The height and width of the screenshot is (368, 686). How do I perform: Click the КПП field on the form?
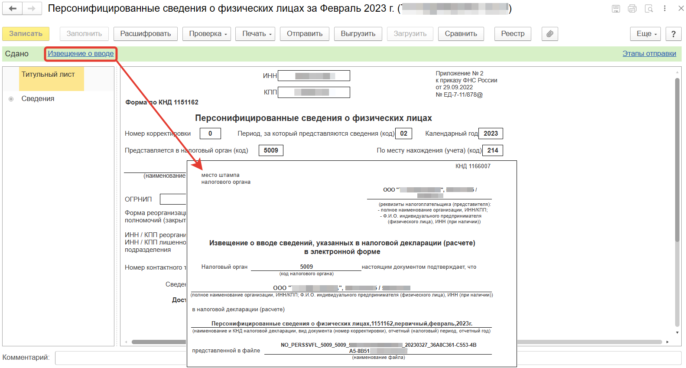pos(314,92)
